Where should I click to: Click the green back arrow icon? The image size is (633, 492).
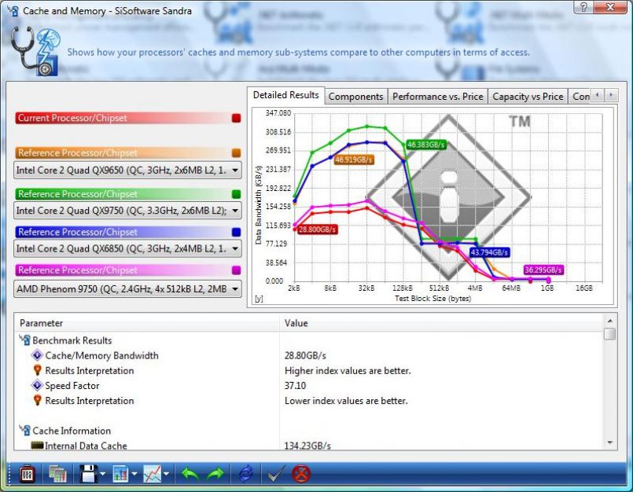[190, 473]
